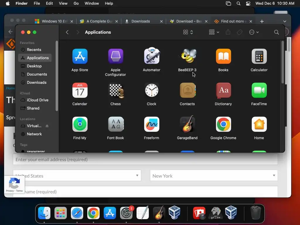Viewport: 300px width, 225px height.
Task: Select Shared in Finder sidebar
Action: coord(33,108)
